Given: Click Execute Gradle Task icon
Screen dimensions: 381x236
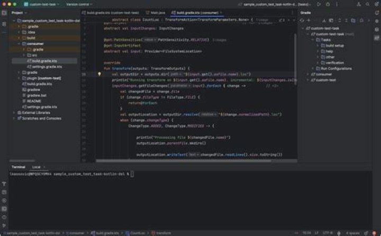Looking at the screenshot, I should pyautogui.click(x=331, y=21).
